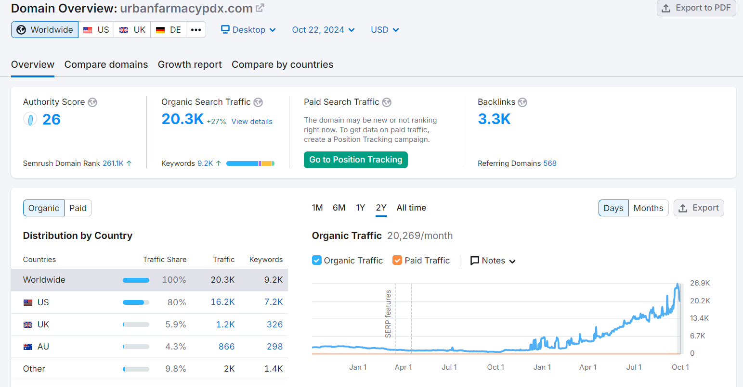Click the chart Export button
743x387 pixels.
click(x=699, y=208)
